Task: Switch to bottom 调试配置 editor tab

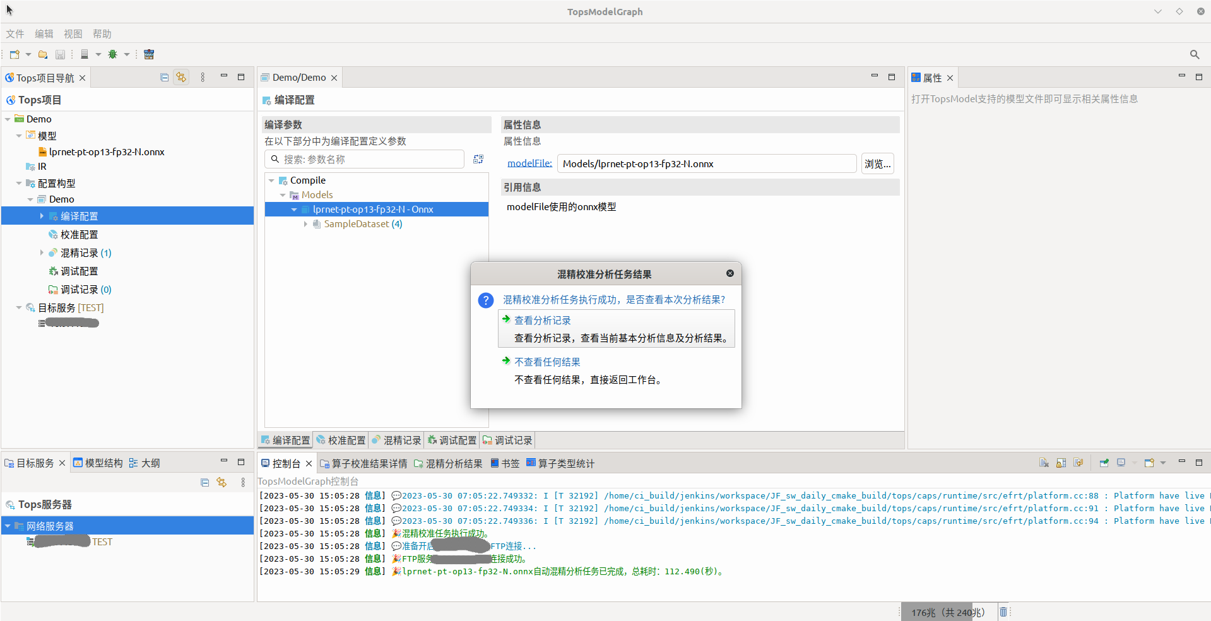Action: tap(452, 440)
